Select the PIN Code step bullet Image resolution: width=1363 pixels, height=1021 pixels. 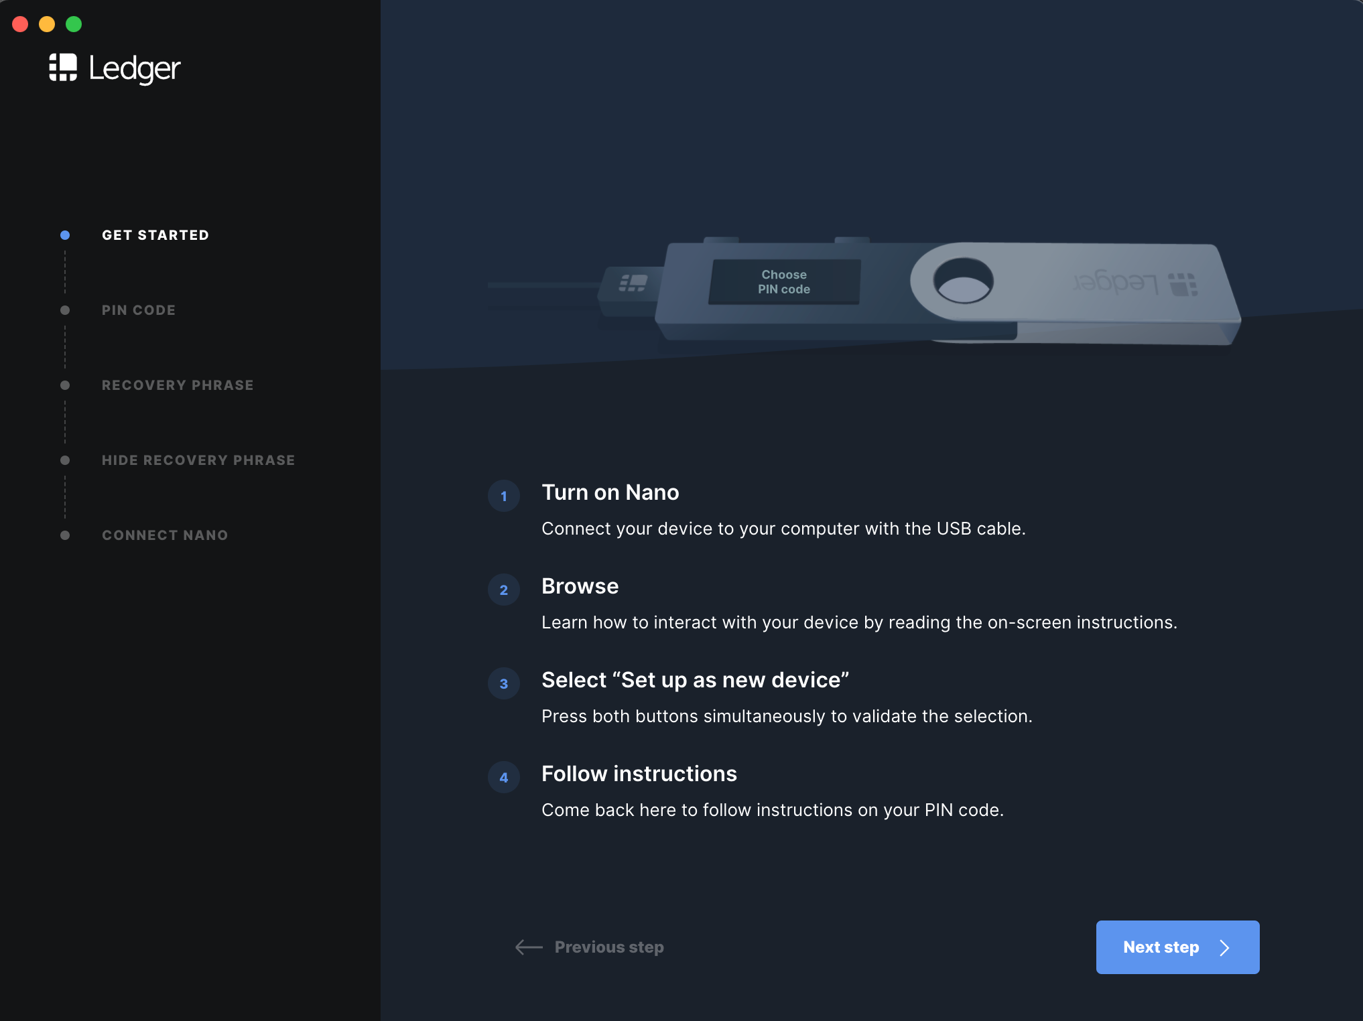point(65,310)
